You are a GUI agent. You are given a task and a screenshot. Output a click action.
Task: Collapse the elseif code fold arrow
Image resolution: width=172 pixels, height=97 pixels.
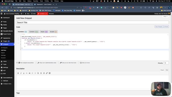[18, 43]
